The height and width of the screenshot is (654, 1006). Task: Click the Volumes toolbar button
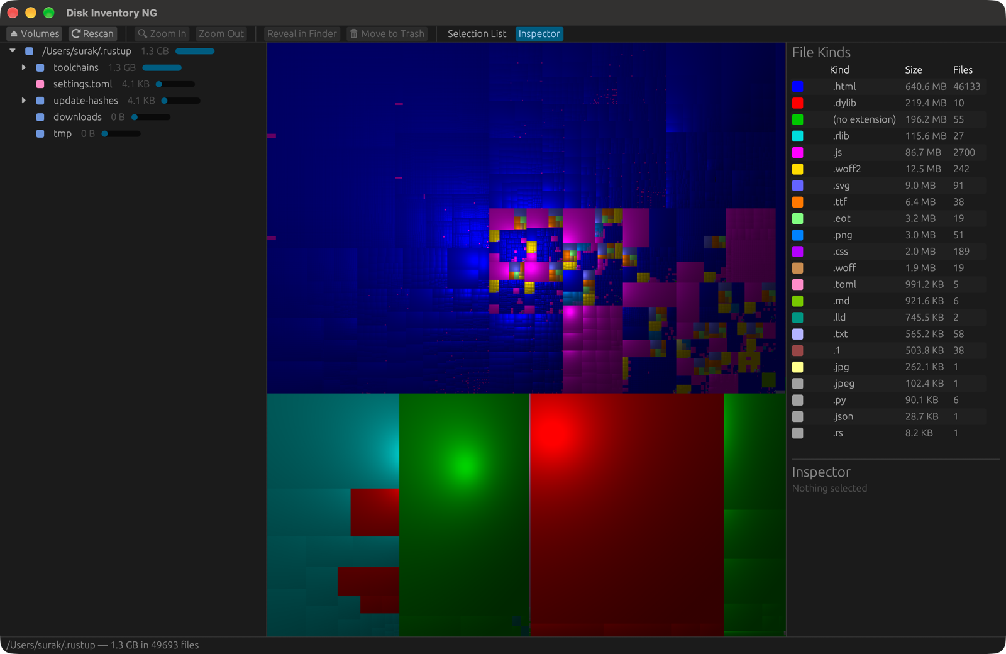(35, 34)
